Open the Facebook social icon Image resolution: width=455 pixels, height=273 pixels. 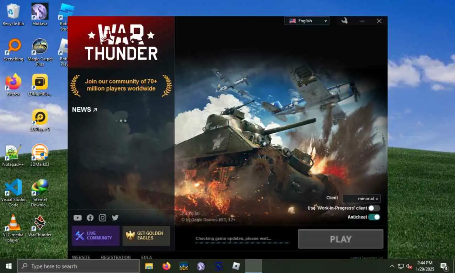point(90,218)
